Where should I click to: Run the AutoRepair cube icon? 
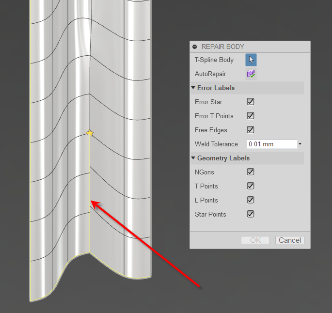(251, 74)
